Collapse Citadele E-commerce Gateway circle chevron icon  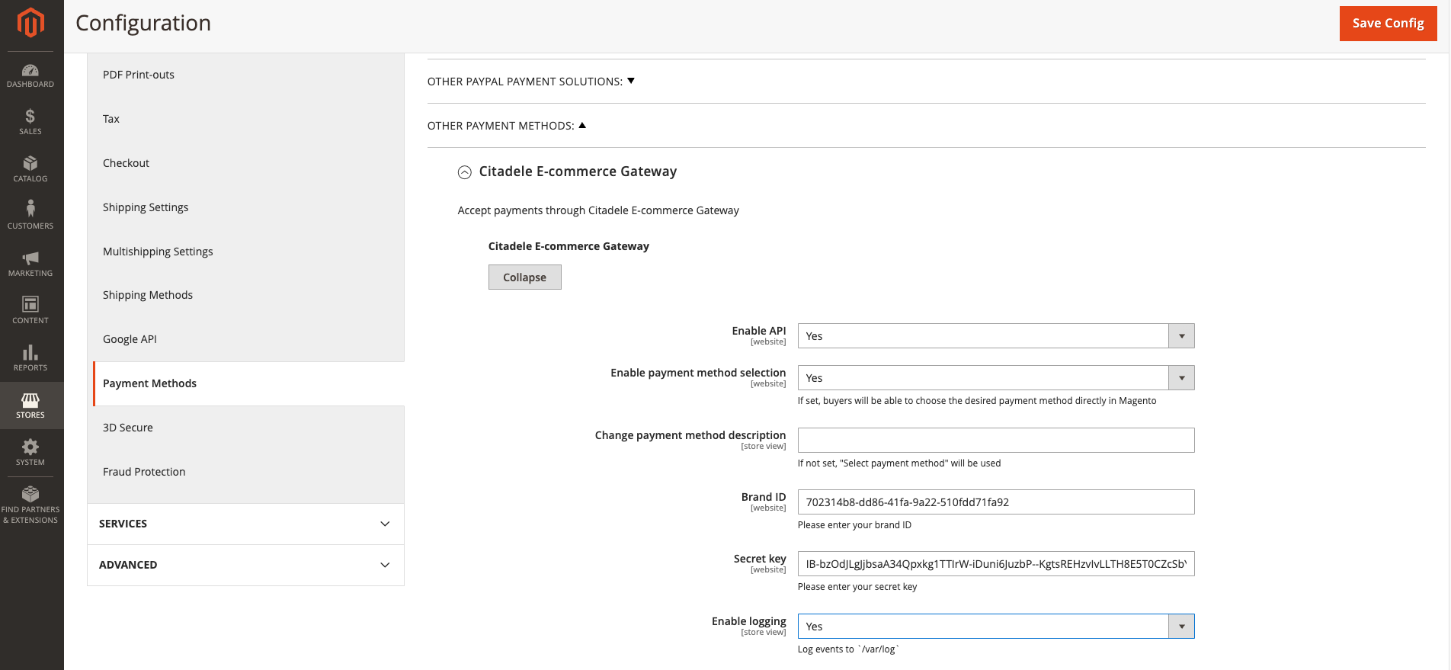click(x=465, y=172)
